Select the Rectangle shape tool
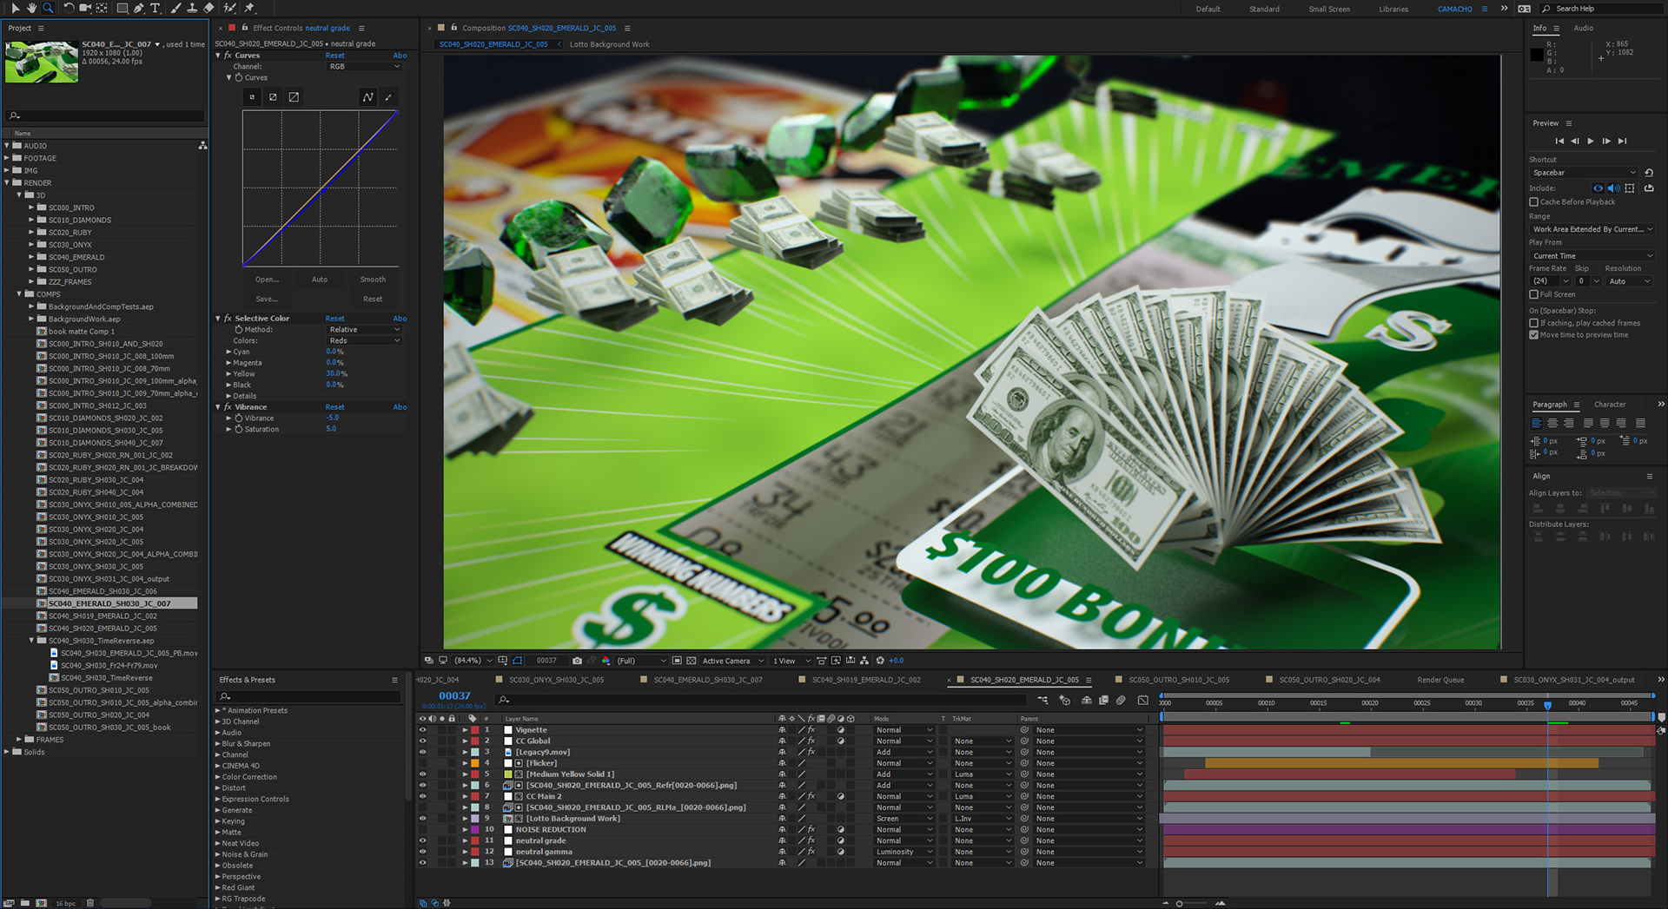 (122, 8)
